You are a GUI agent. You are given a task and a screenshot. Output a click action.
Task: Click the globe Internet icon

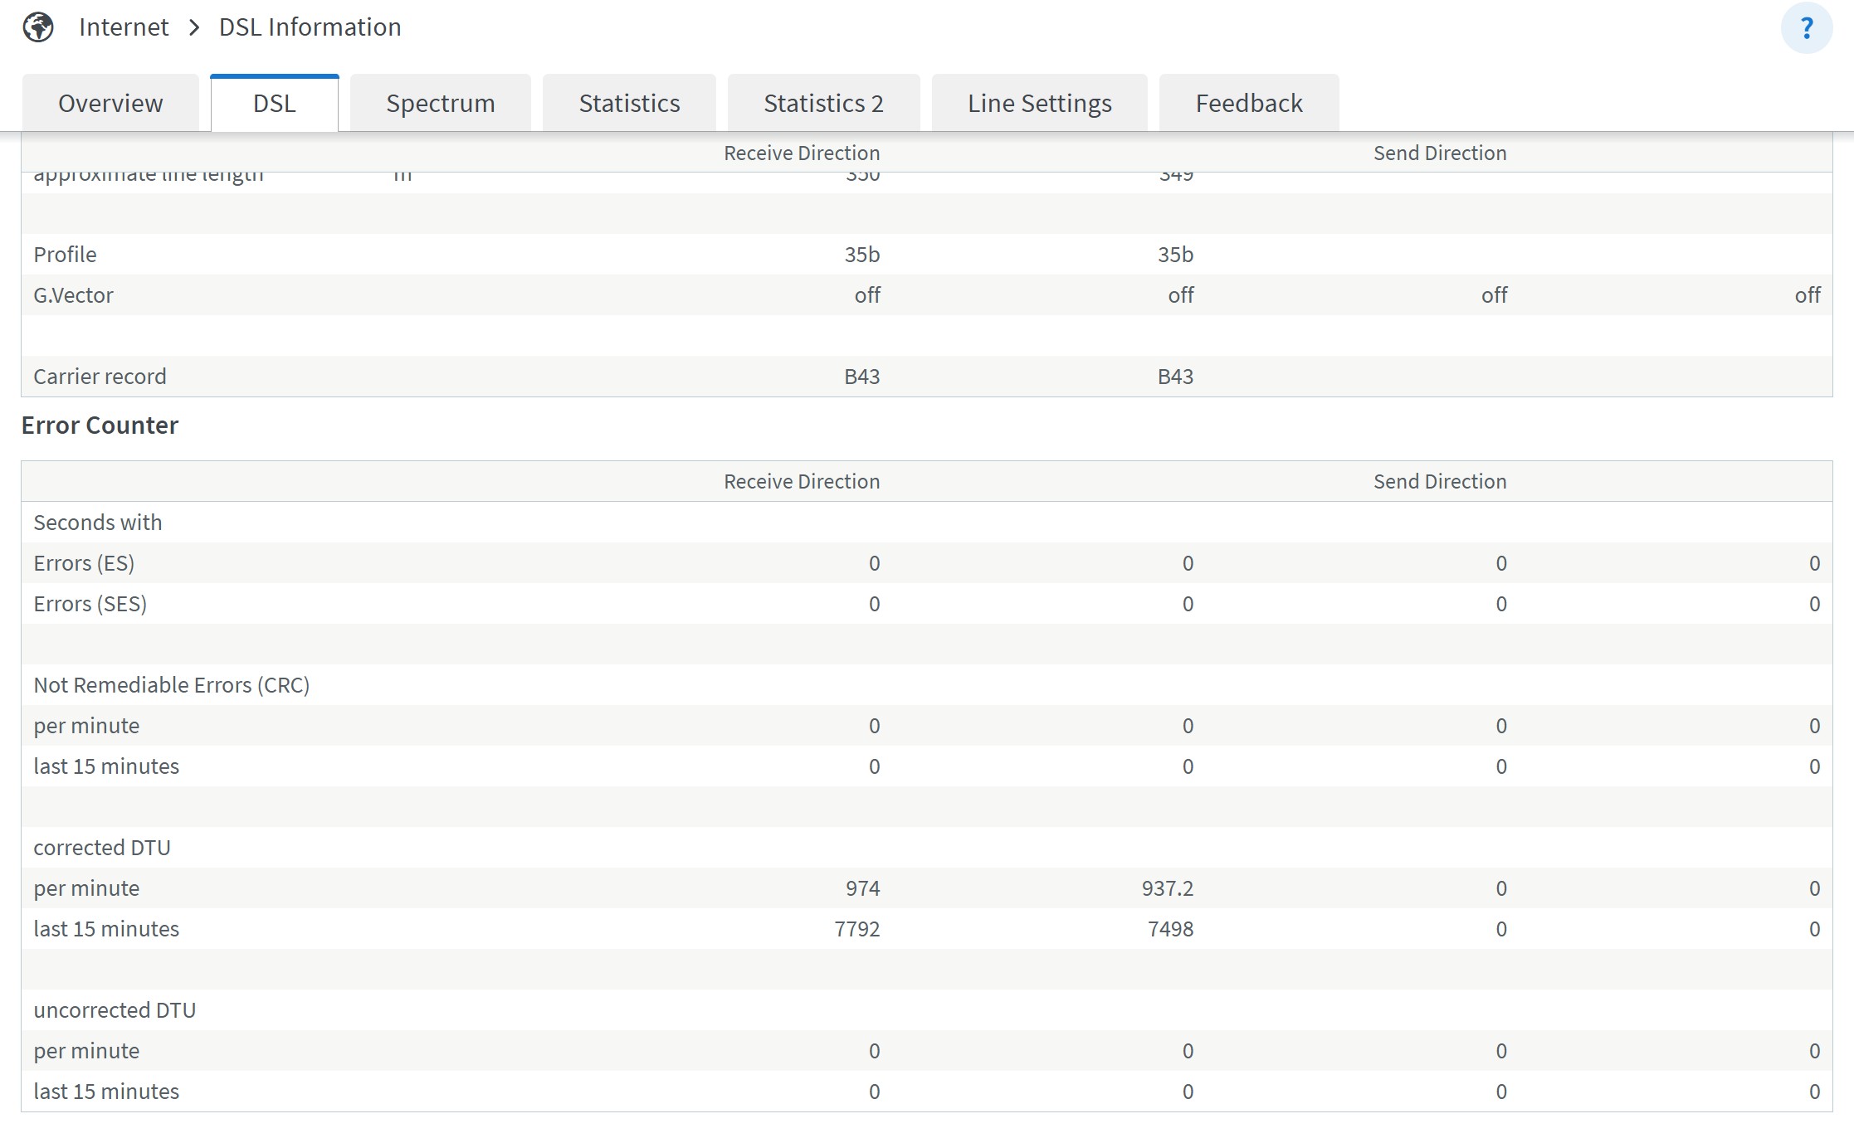38,27
